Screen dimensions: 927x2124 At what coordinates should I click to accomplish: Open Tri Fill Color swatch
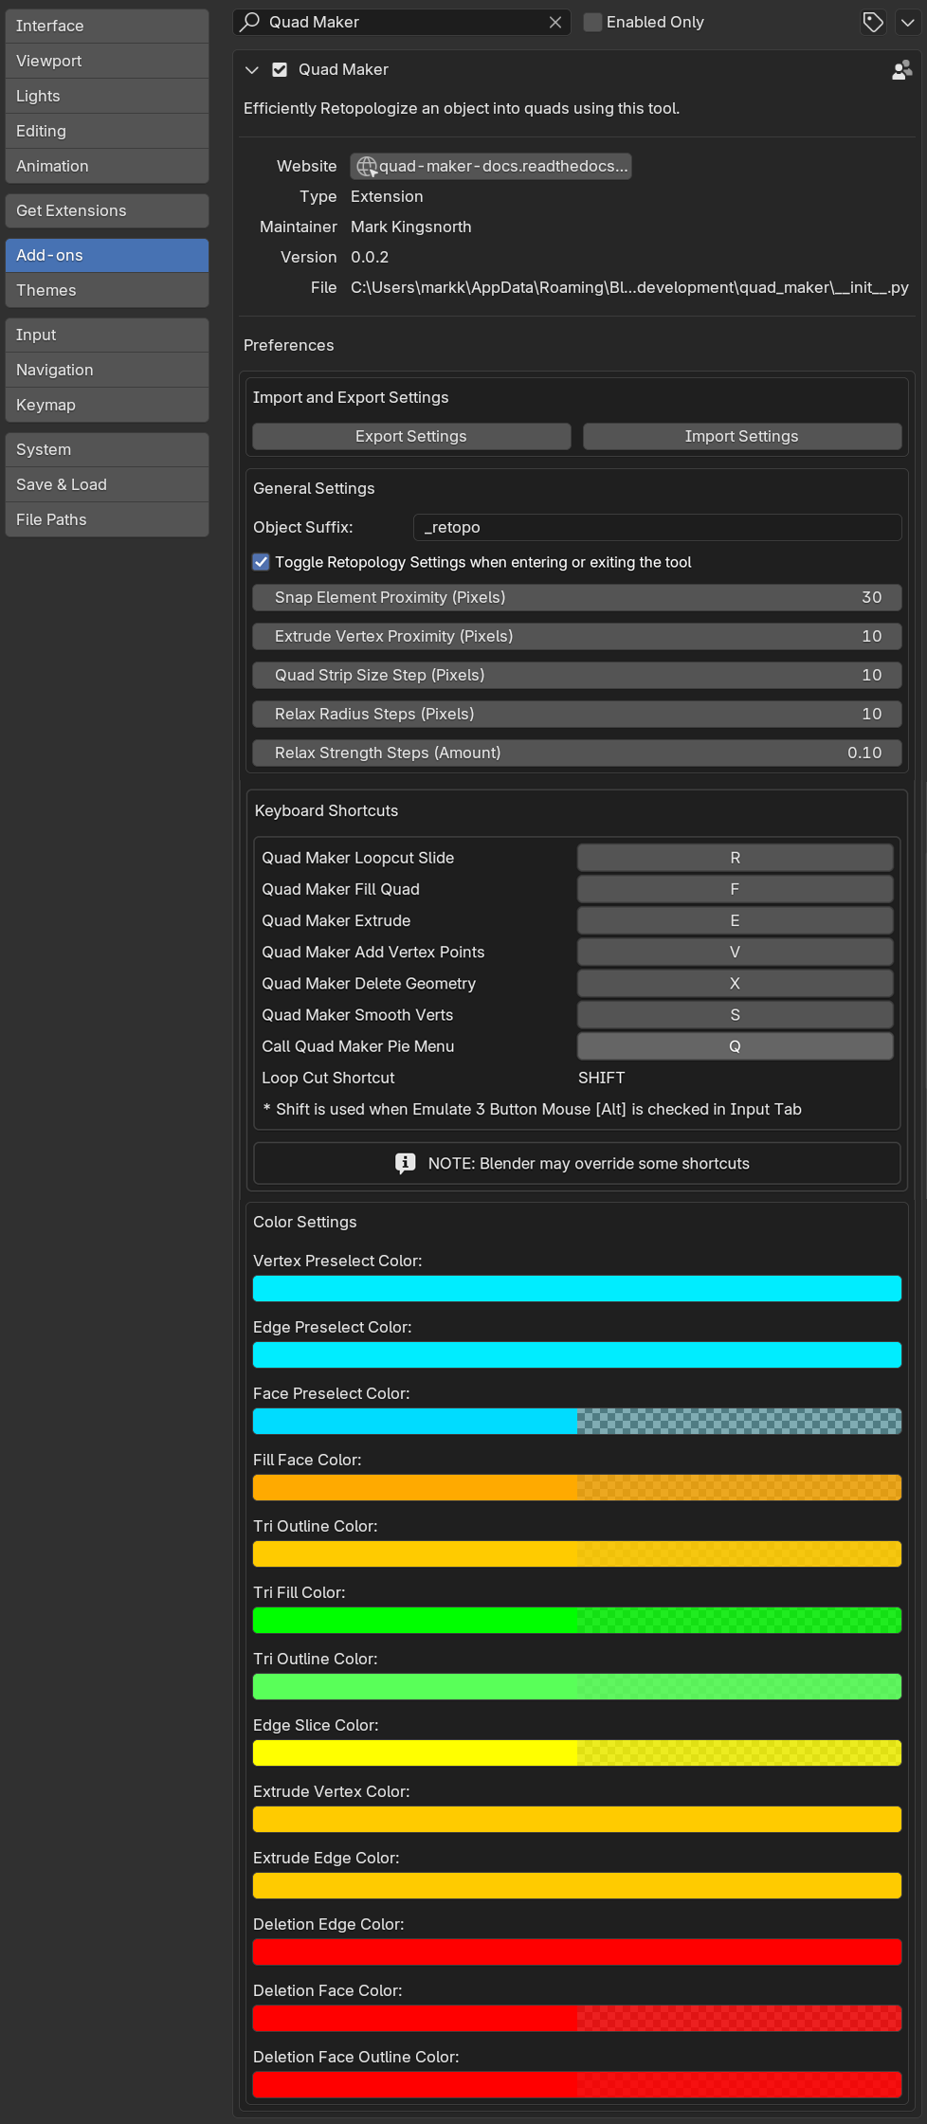pos(577,1620)
